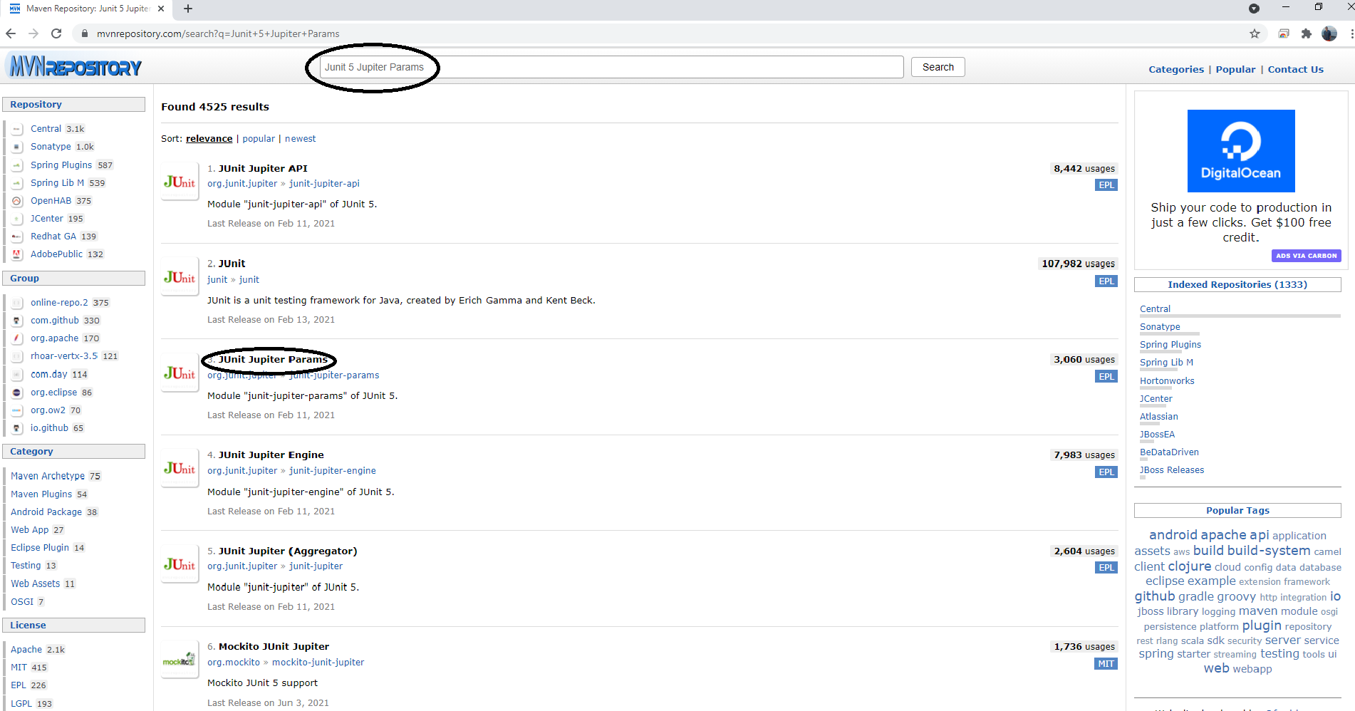Click the clojure popular tag
Viewport: 1355px width, 711px height.
pyautogui.click(x=1189, y=566)
